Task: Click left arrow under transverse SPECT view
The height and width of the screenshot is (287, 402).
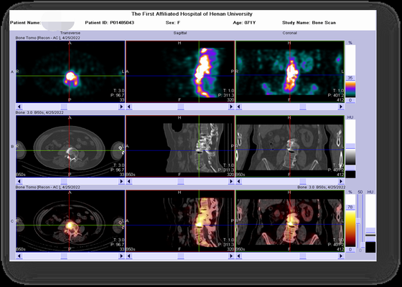Action: point(19,107)
